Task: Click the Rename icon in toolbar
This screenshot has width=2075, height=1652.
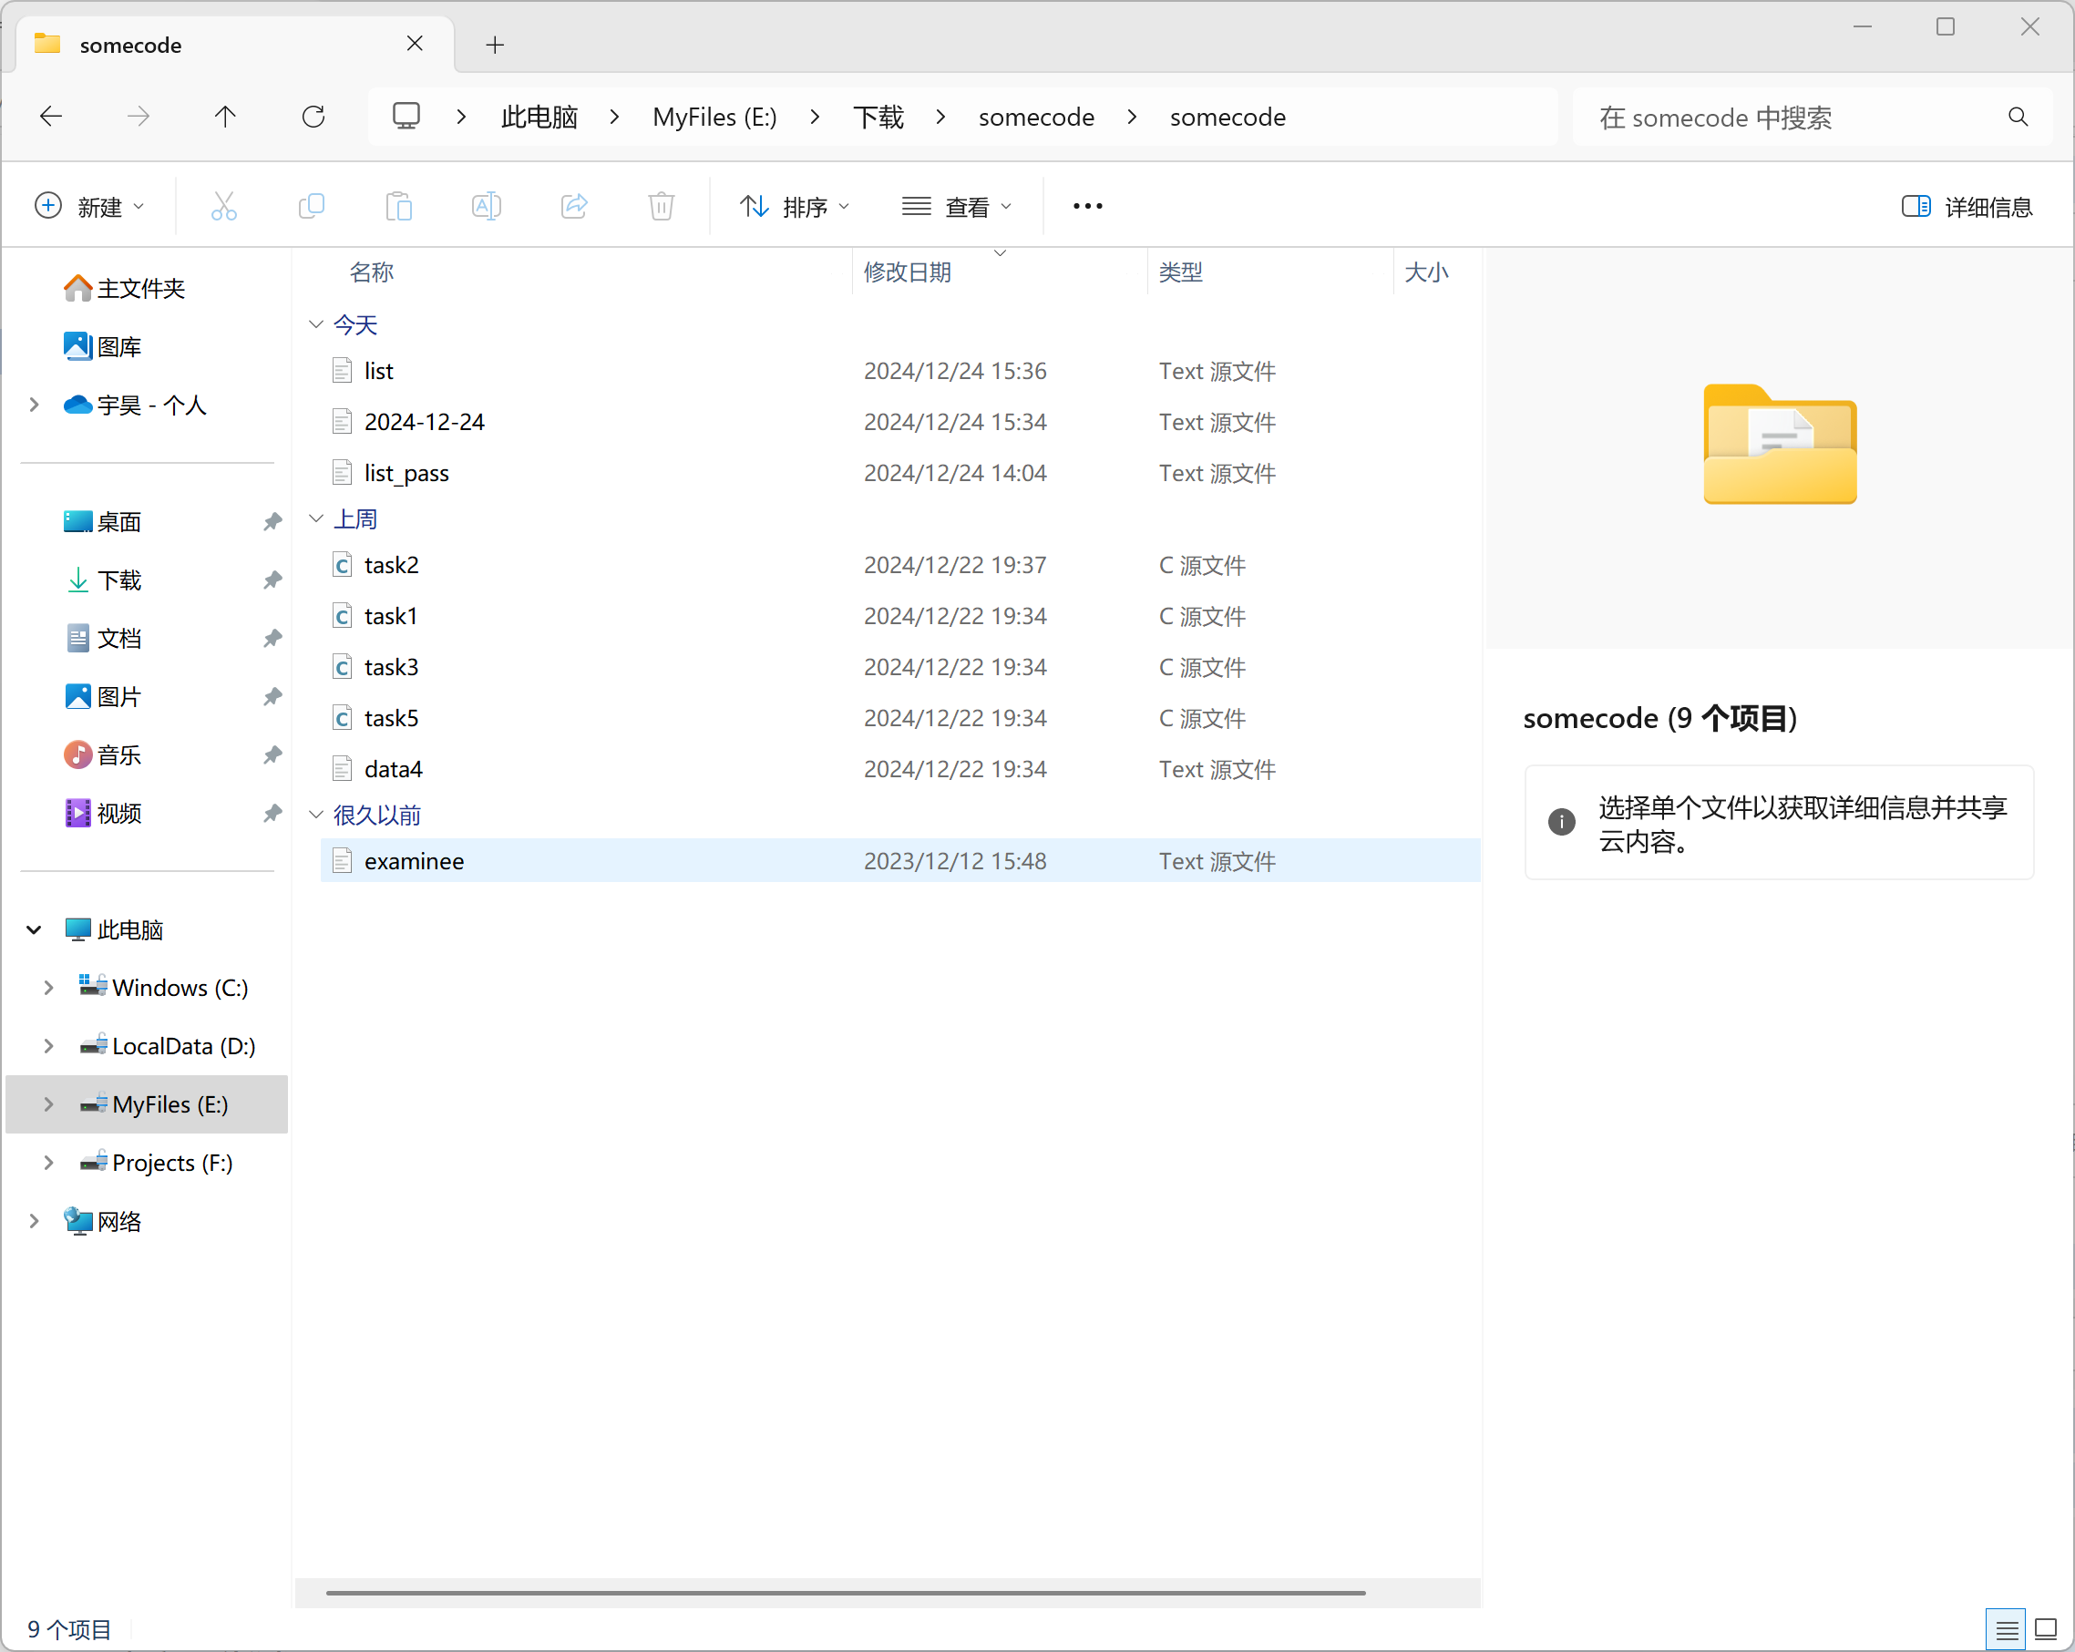Action: (486, 206)
